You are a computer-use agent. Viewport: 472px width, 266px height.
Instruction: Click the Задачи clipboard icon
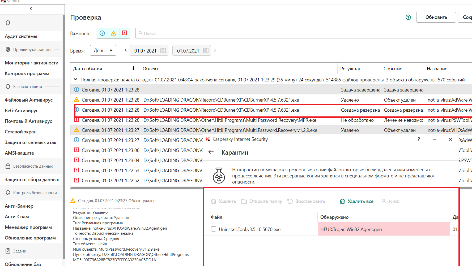(x=8, y=251)
